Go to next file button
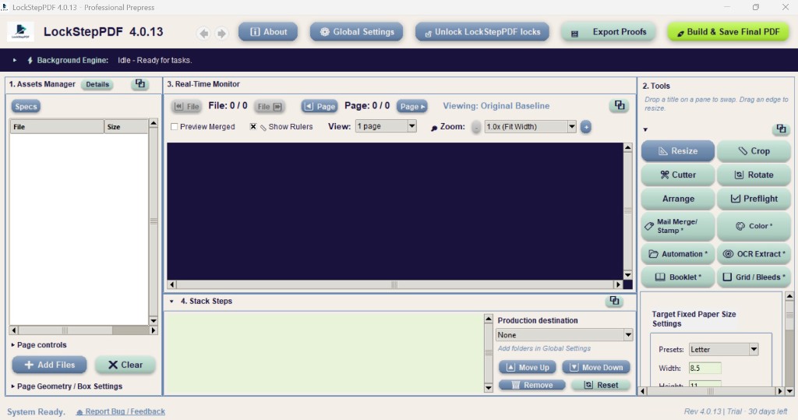 [269, 107]
